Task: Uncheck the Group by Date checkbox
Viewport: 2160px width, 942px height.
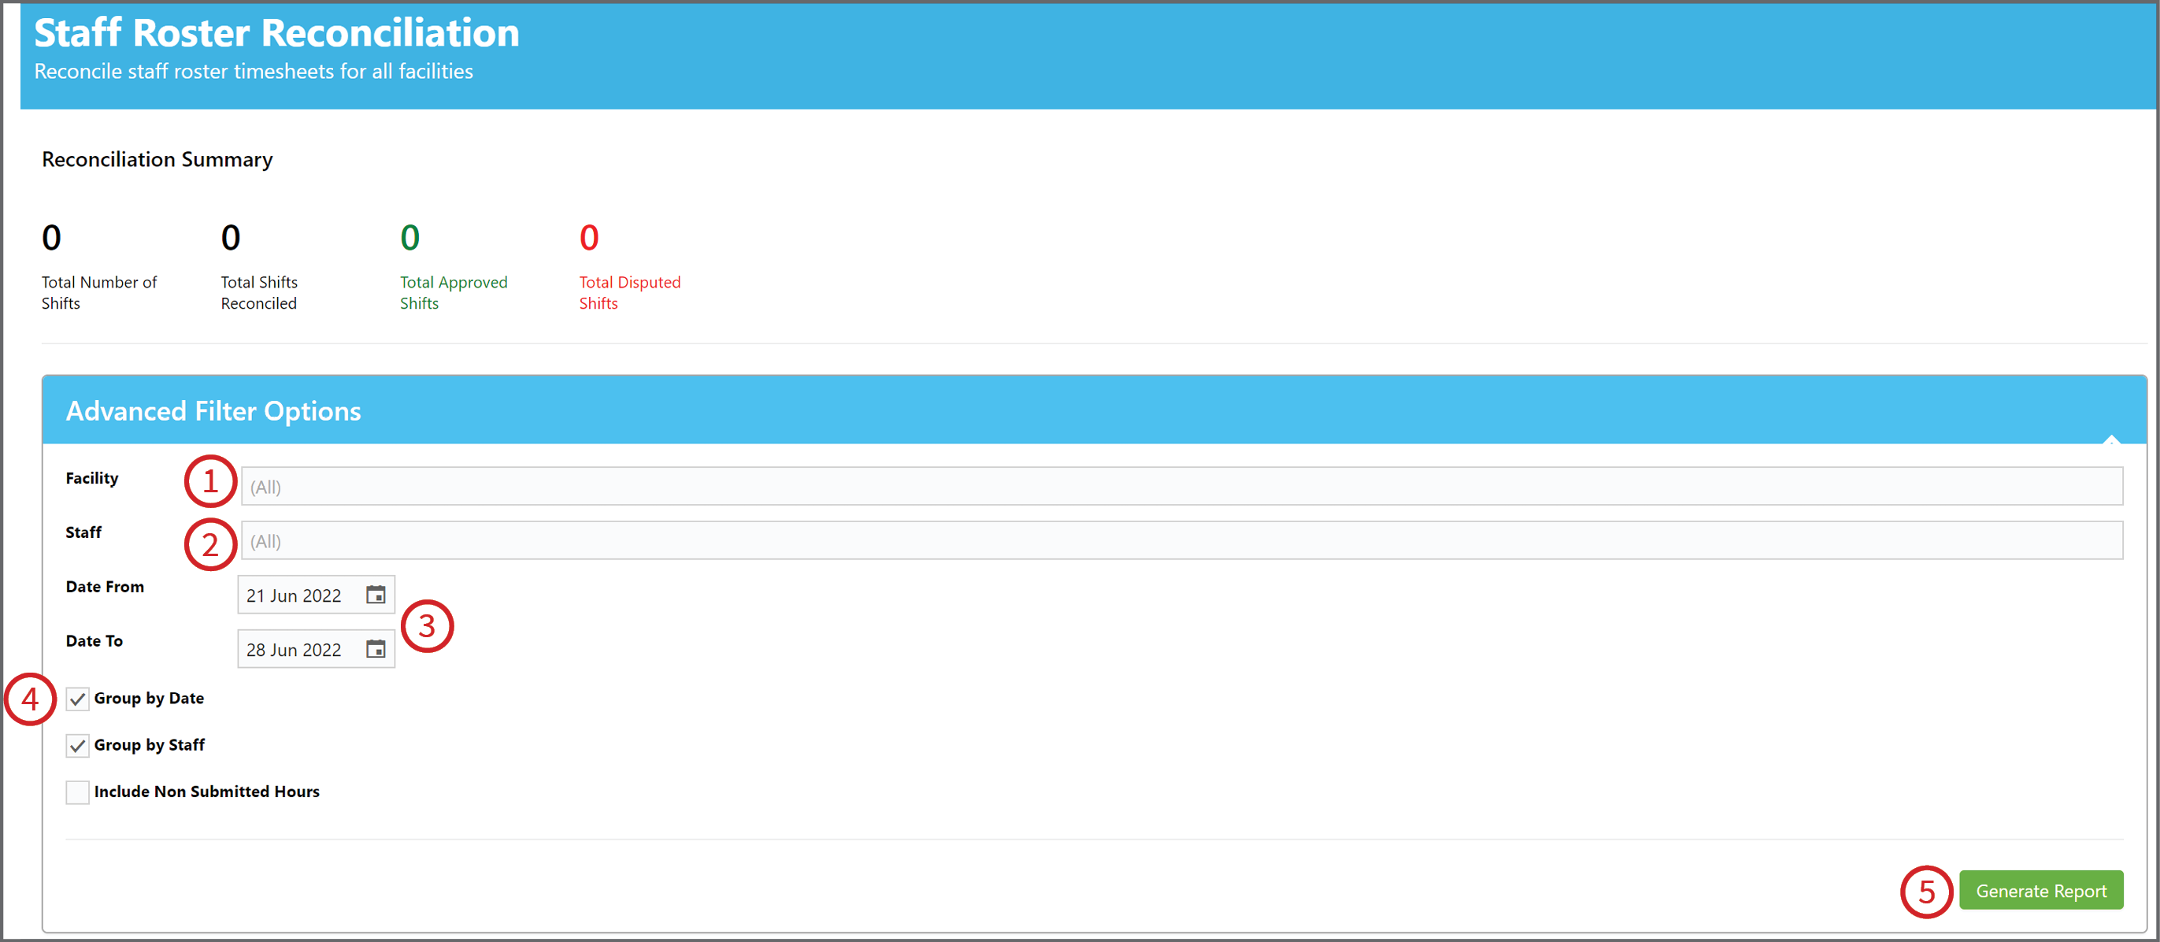Action: point(77,699)
